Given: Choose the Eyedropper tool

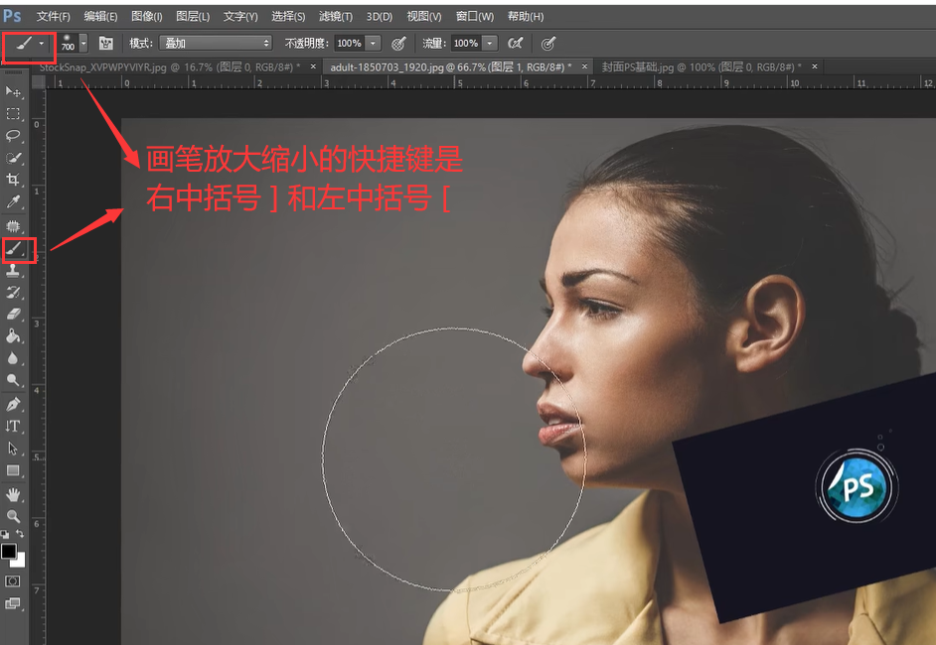Looking at the screenshot, I should [x=13, y=202].
